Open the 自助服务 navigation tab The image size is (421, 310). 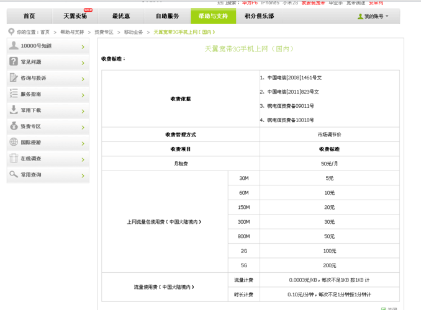168,16
